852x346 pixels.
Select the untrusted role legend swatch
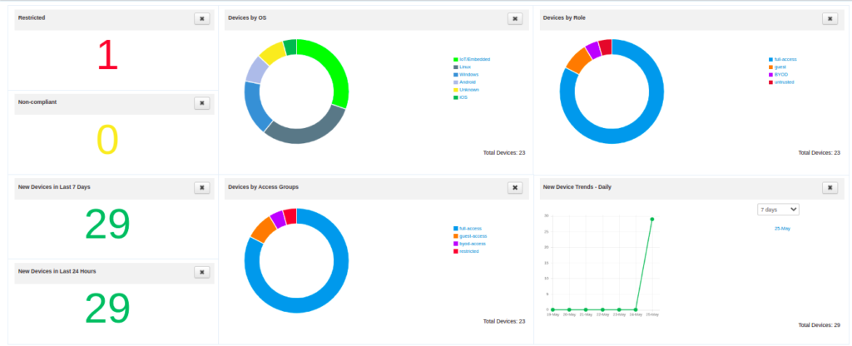tap(770, 82)
